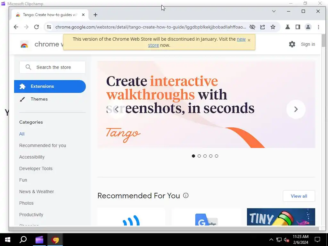Open Accessibility category

click(x=32, y=157)
